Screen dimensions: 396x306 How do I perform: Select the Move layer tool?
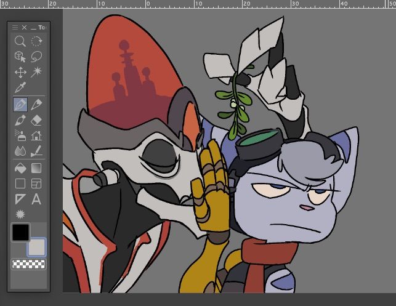pyautogui.click(x=20, y=72)
